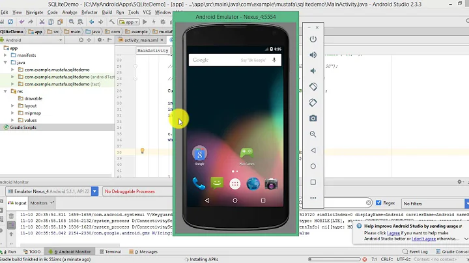Open Play Games app on emulator

(247, 156)
